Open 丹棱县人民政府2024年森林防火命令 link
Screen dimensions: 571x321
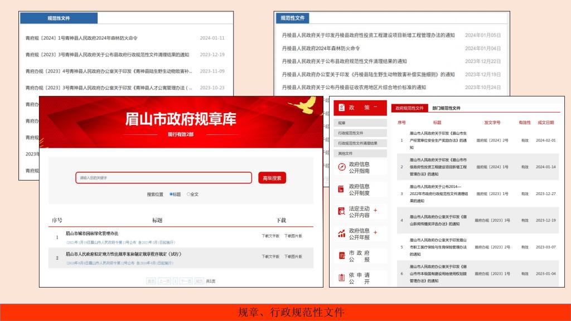(321, 48)
